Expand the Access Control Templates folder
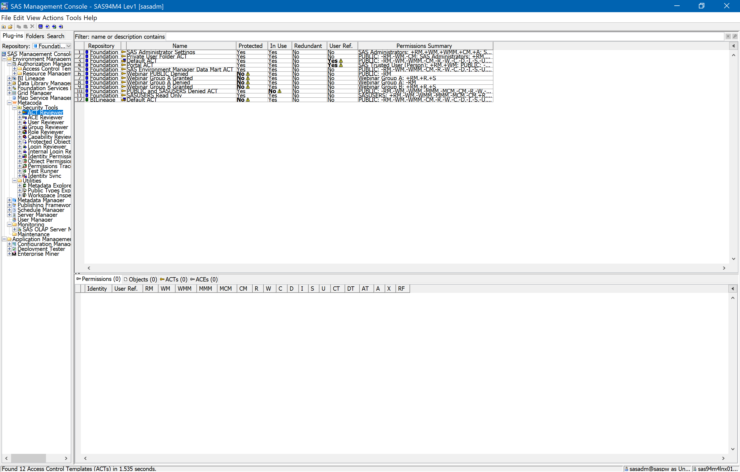This screenshot has height=472, width=740. click(x=14, y=69)
